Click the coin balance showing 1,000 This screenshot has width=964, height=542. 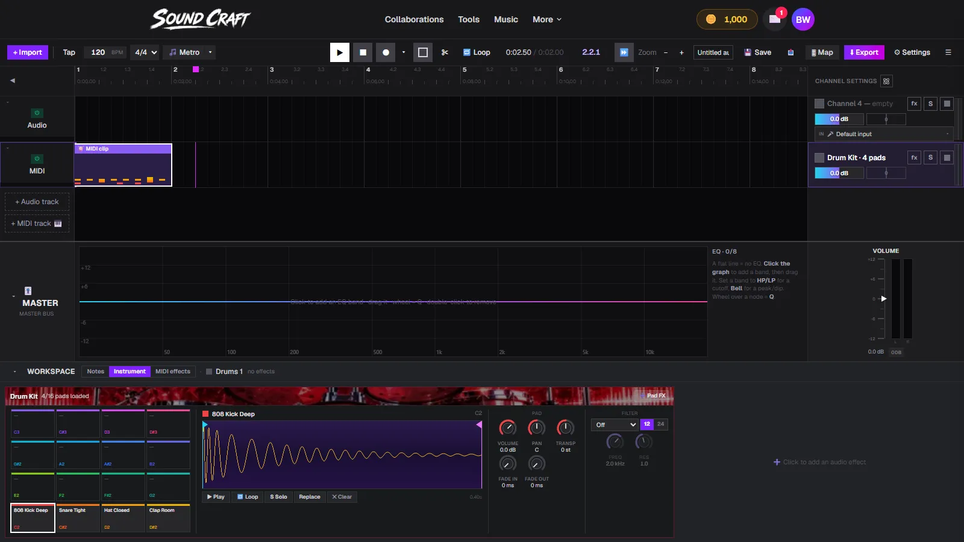(727, 19)
